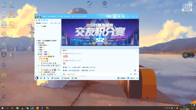The image size is (196, 110).
Task: Open the notification center in the system tray
Action: click(193, 108)
